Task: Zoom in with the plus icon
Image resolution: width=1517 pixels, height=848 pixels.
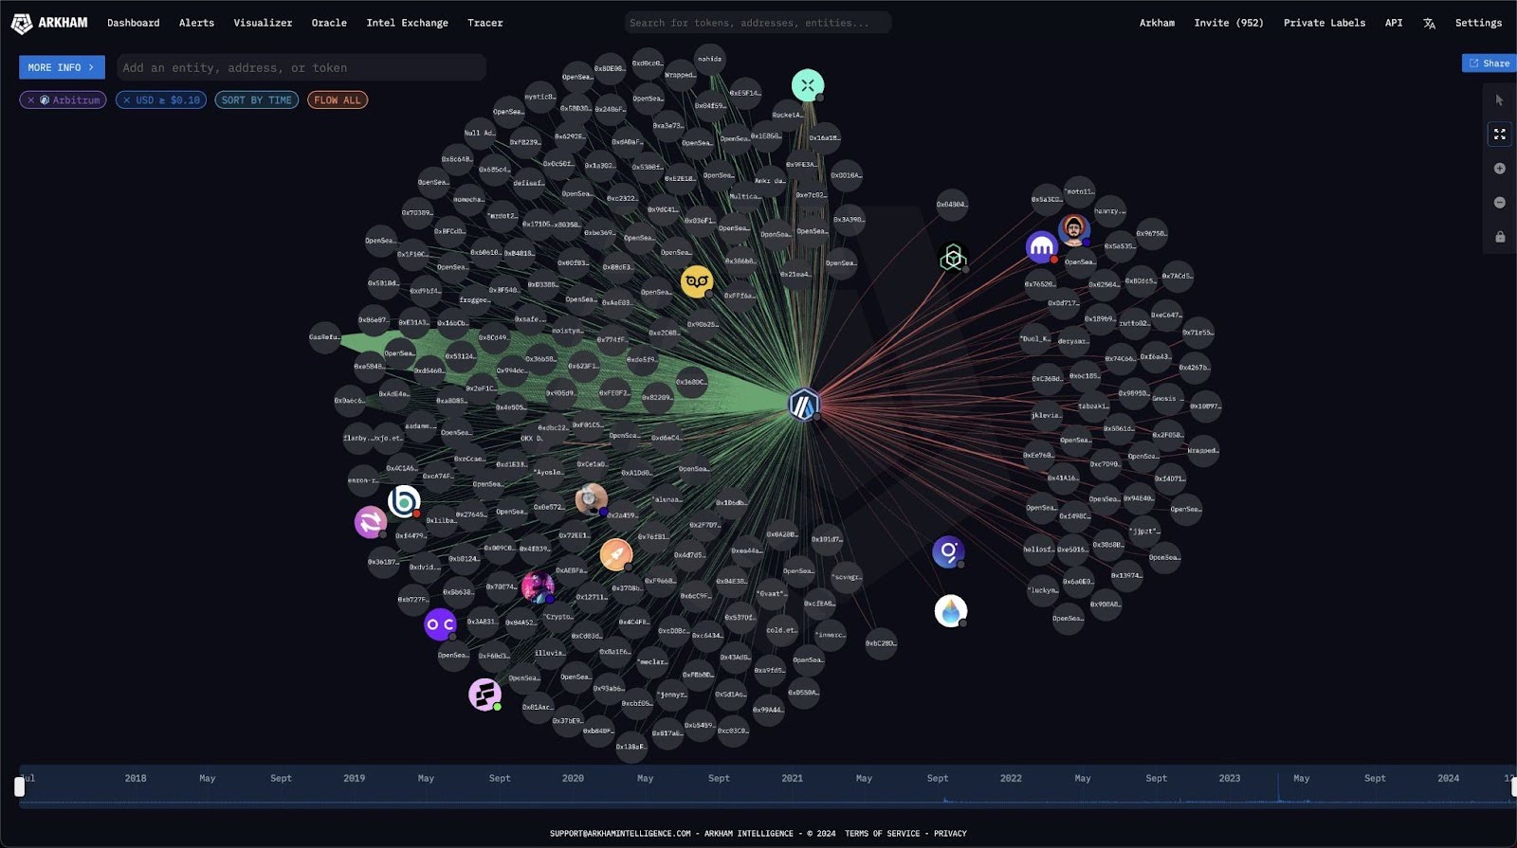Action: pos(1499,169)
